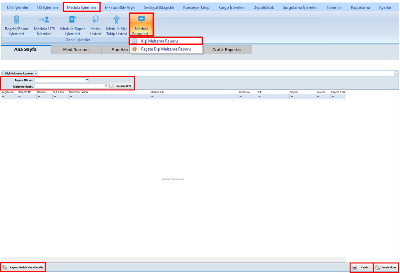Close the Kişi Malzeme Raporu tab
The image size is (400, 273).
tap(36, 73)
